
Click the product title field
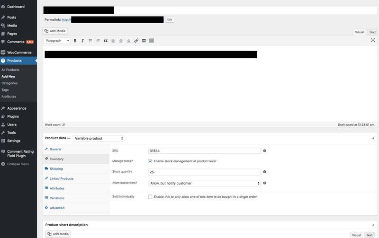(x=210, y=10)
